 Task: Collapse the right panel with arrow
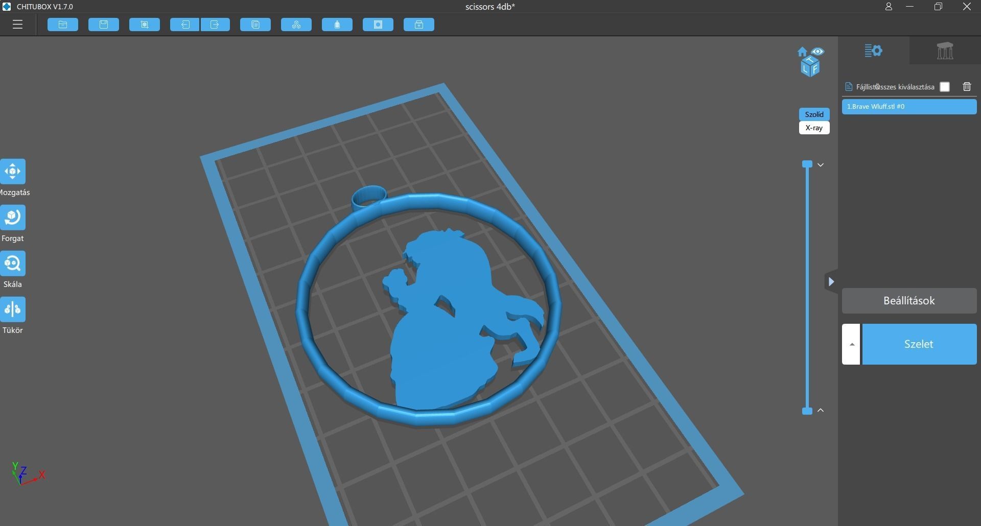(831, 281)
